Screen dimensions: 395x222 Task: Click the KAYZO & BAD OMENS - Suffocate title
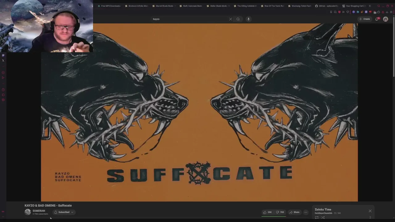(x=48, y=205)
